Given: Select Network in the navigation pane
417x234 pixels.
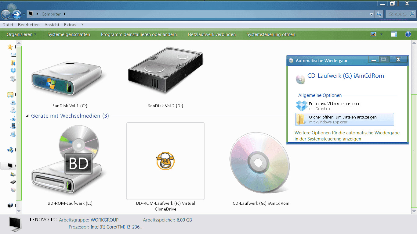Looking at the screenshot, I should (x=10, y=205).
